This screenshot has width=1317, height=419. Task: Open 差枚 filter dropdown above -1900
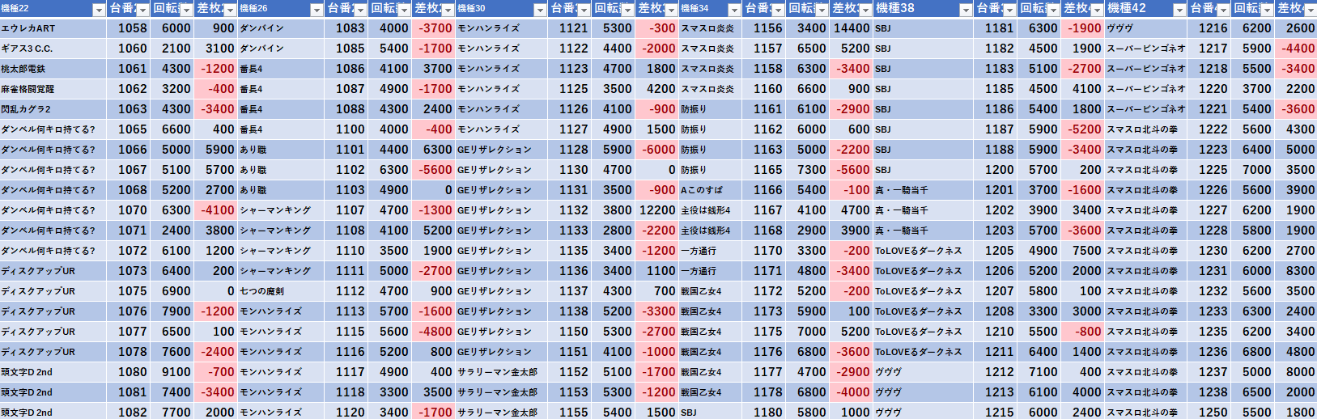click(x=1097, y=10)
